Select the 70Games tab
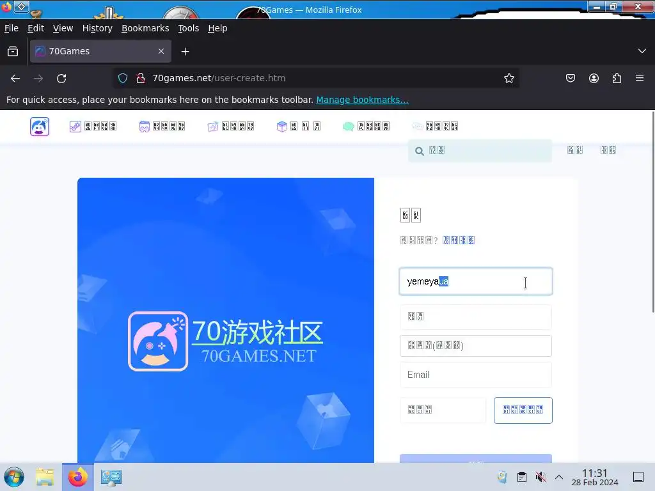This screenshot has height=491, width=655. point(100,51)
